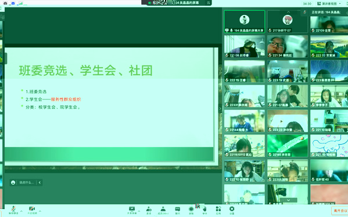Screen dimensions: 348x217
Task: Click the say something chat input
Action: [x=27, y=182]
